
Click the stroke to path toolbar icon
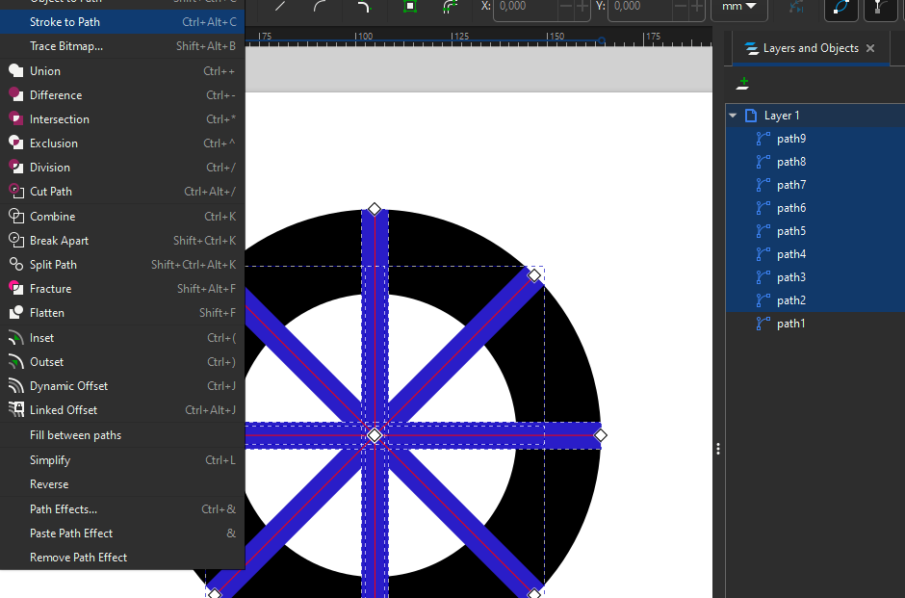[x=451, y=7]
